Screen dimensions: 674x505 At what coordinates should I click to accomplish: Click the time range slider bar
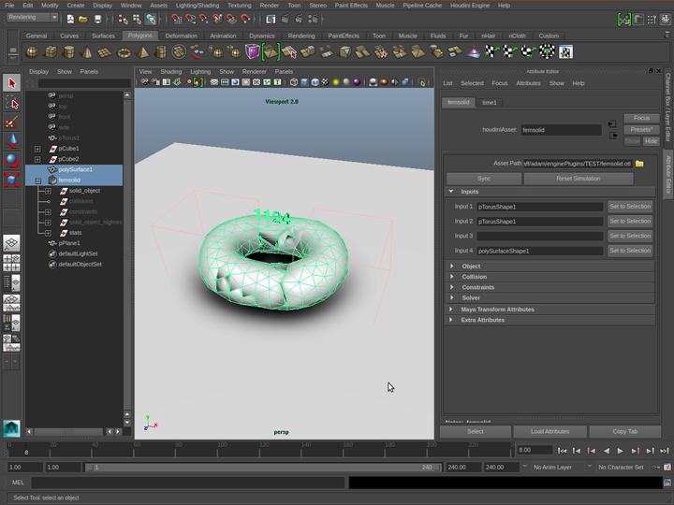pyautogui.click(x=262, y=467)
